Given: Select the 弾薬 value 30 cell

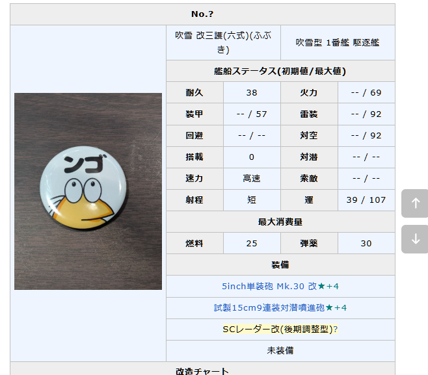Looking at the screenshot, I should click(x=366, y=243).
